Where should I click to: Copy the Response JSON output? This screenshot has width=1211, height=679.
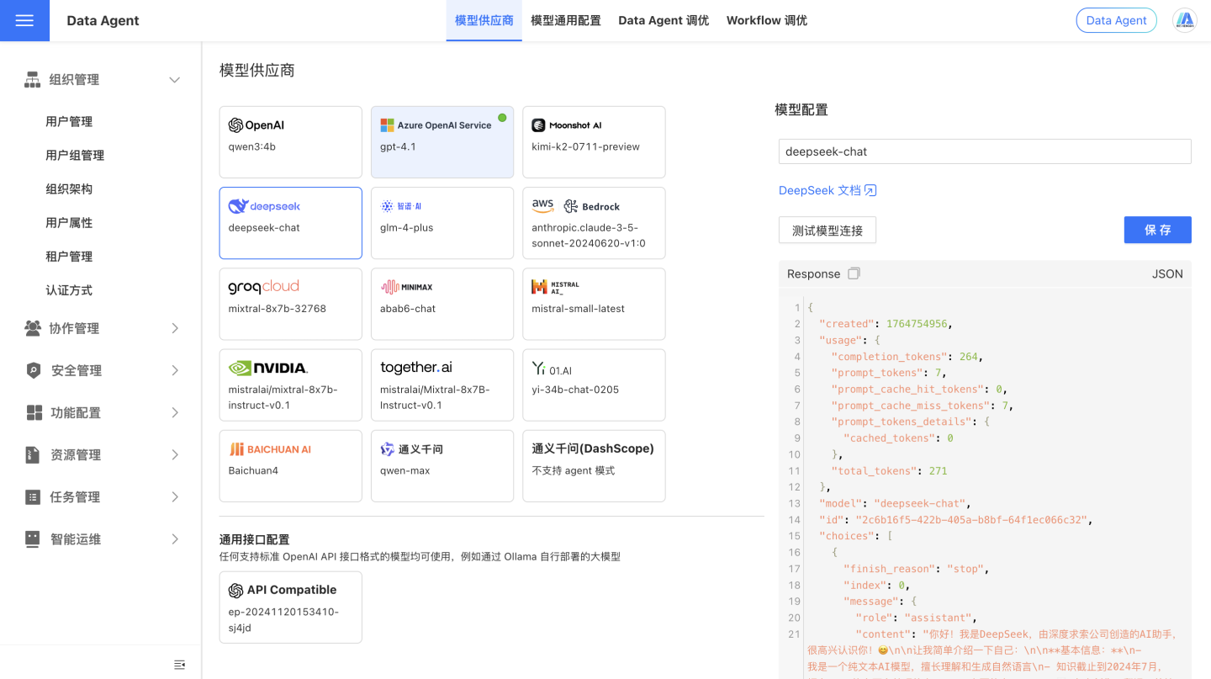tap(854, 273)
